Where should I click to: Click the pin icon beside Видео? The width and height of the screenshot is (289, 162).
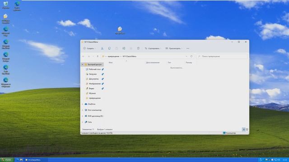pyautogui.click(x=103, y=88)
